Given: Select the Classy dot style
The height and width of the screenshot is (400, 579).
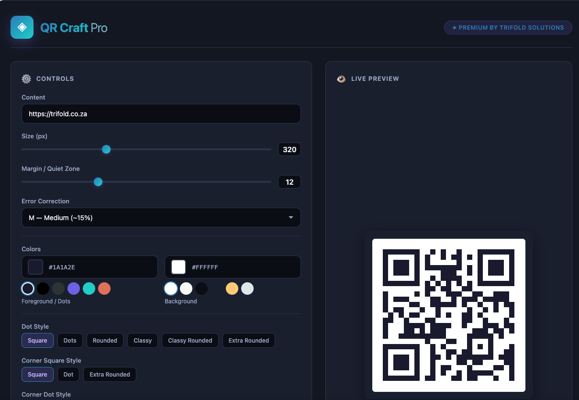Looking at the screenshot, I should [x=143, y=341].
